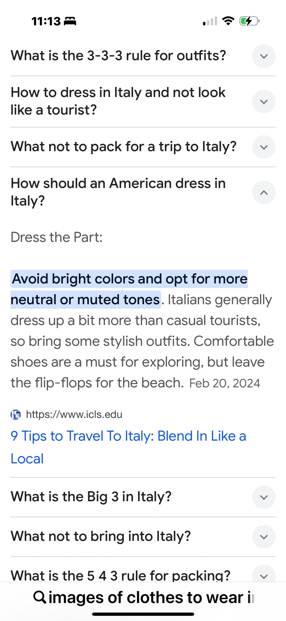Collapse the American dress in Italy answer
Screen dimensions: 286x621
(264, 193)
